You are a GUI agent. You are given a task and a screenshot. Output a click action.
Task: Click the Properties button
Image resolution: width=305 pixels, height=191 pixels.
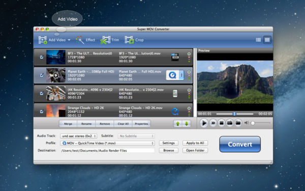(x=141, y=124)
